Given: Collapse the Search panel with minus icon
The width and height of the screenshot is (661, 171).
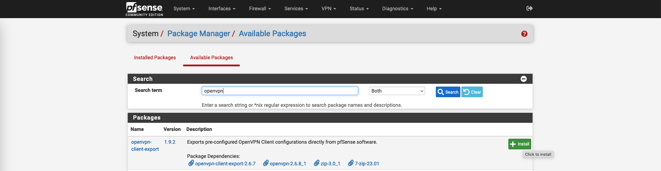Looking at the screenshot, I should [523, 79].
